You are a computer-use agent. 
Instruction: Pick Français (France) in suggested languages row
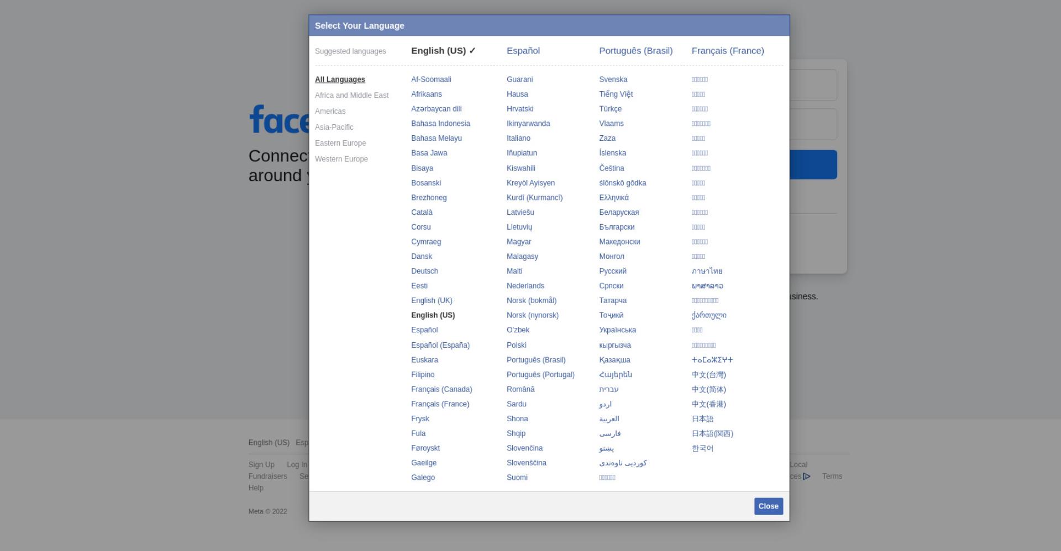[x=728, y=51]
